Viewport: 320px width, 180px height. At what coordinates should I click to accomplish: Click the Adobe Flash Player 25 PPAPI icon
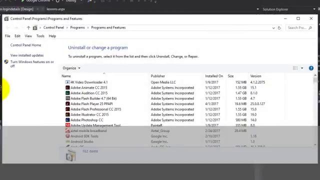[67, 104]
